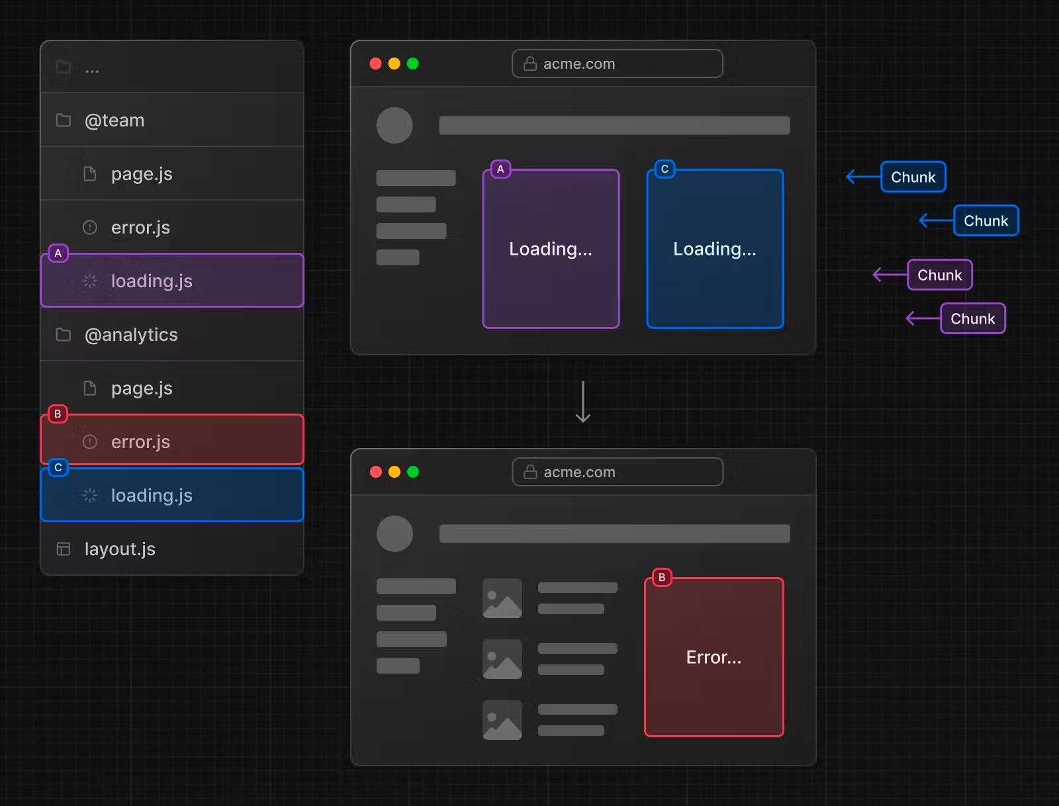This screenshot has width=1059, height=806.
Task: Click the lower blue Chunk label
Action: tap(986, 220)
